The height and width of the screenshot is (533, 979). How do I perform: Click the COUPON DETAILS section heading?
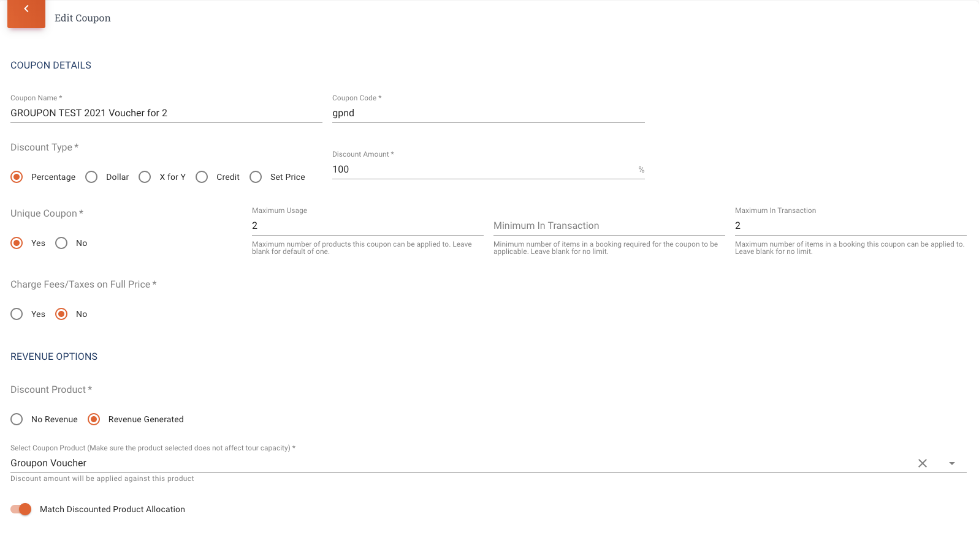[x=51, y=65]
